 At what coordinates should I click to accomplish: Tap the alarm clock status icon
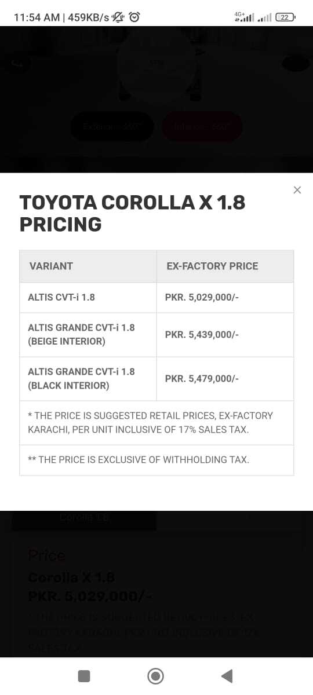pyautogui.click(x=134, y=17)
